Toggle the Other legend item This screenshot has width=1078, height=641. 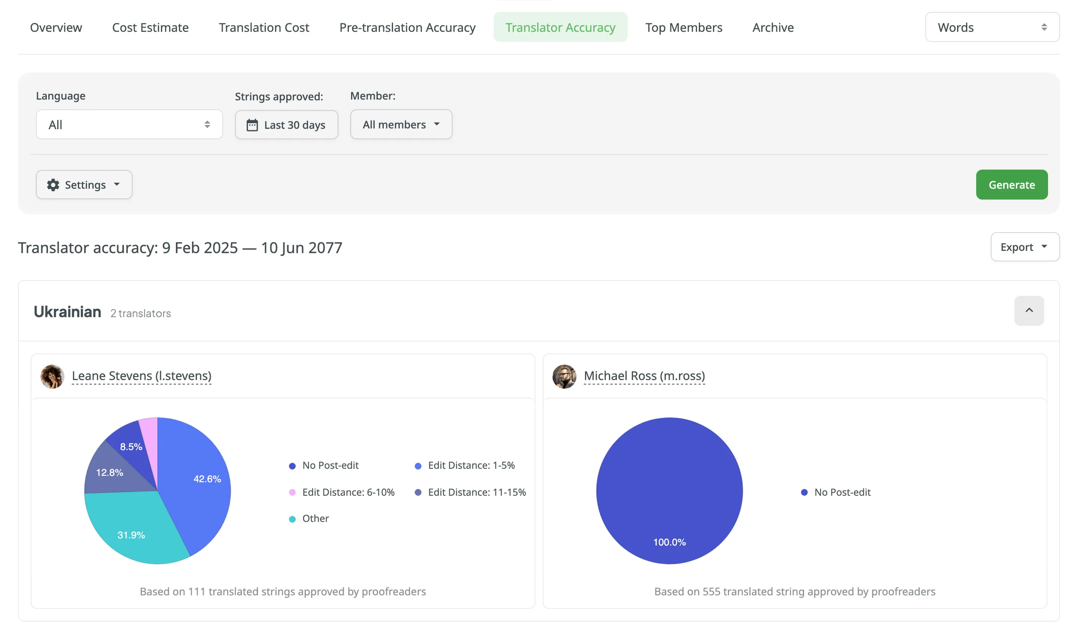coord(315,519)
